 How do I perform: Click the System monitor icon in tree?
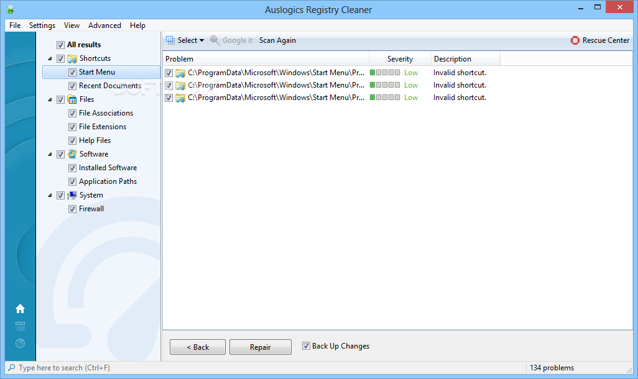point(72,195)
